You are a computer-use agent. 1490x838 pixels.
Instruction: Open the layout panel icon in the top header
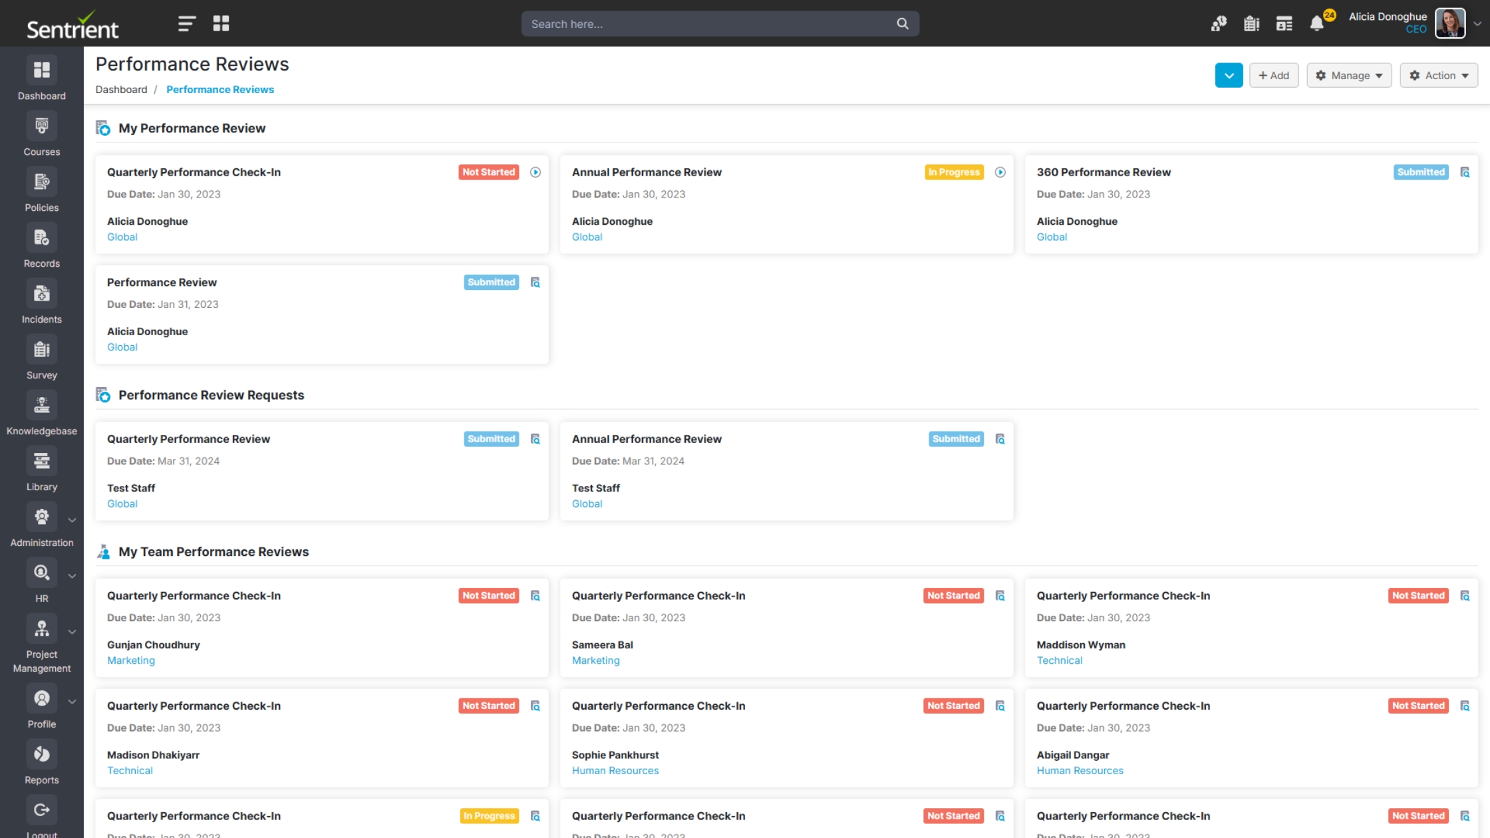point(1284,24)
